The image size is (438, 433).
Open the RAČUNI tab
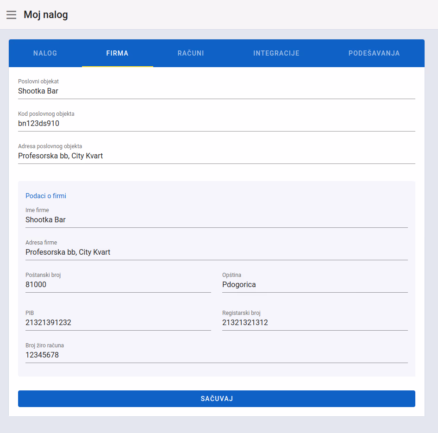click(x=191, y=53)
